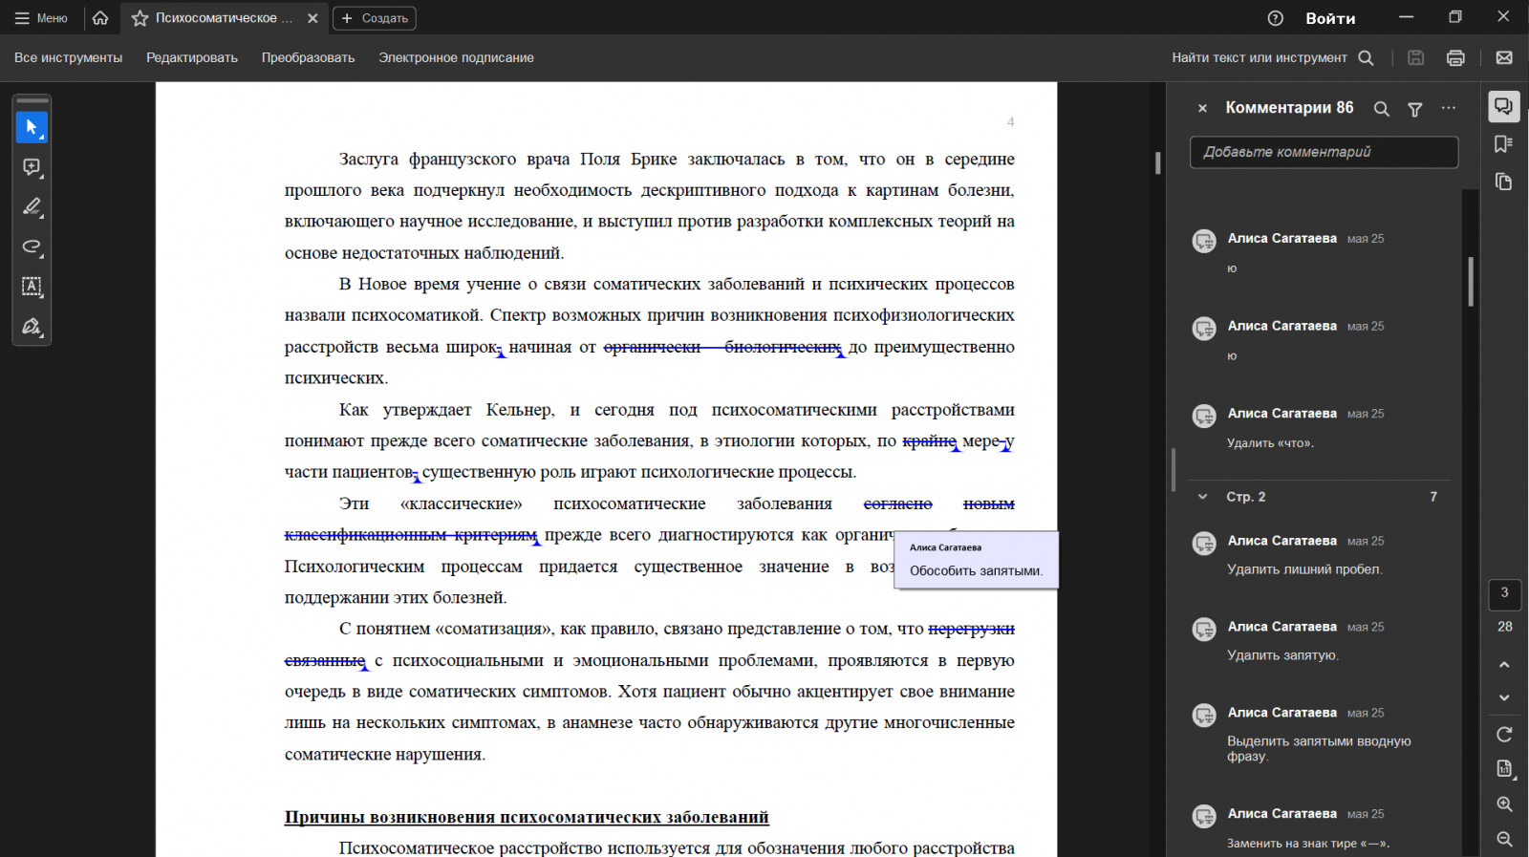Image resolution: width=1529 pixels, height=857 pixels.
Task: Star the document tab as favorite
Action: click(x=140, y=18)
